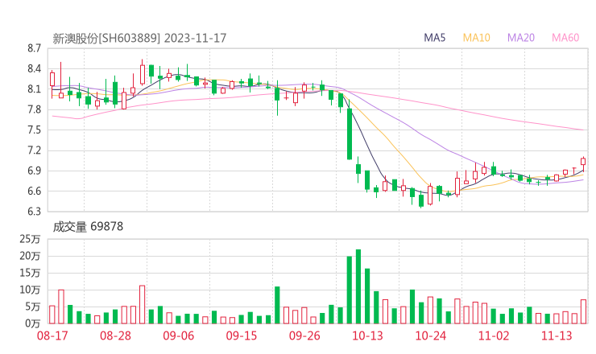Click the 8.4 price axis label
Viewport: 596px width, 354px height.
[x=34, y=68]
